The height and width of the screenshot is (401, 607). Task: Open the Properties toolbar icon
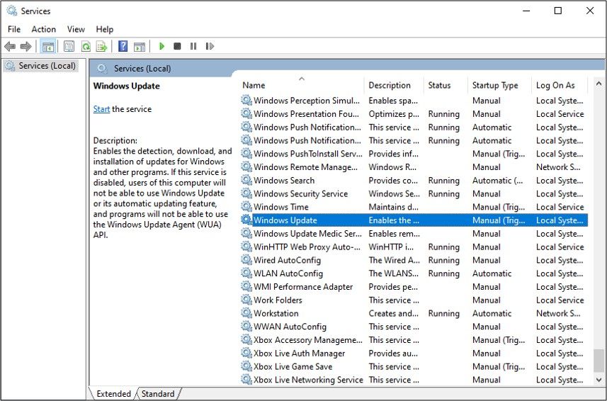pos(69,47)
